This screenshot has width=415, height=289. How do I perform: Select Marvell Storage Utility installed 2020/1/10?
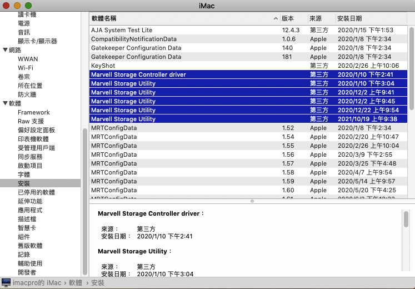point(248,83)
